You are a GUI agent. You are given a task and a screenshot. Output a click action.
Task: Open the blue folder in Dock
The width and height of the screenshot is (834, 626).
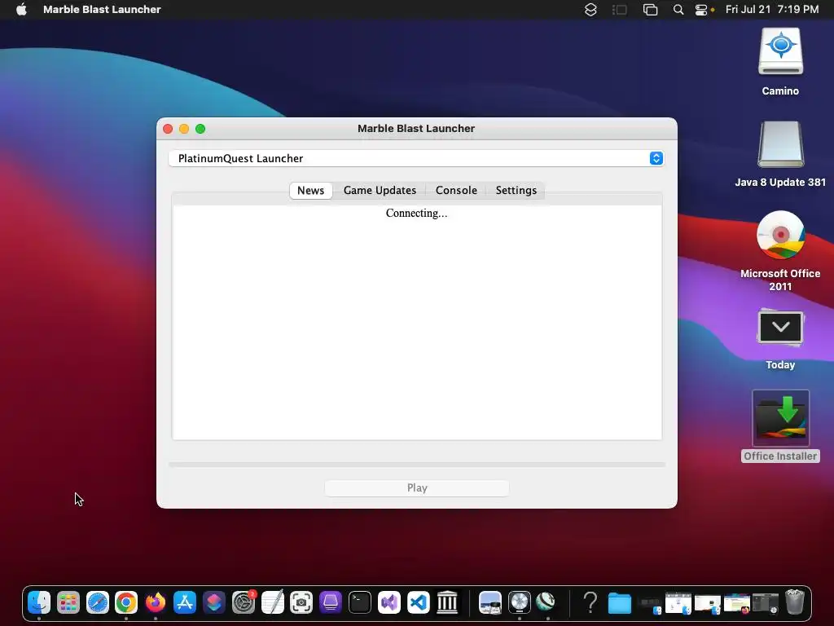tap(620, 603)
